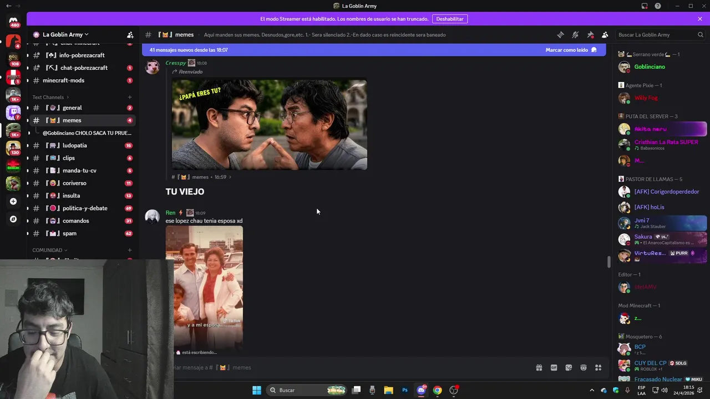Open the info-pobrezacraft channel
Viewport: 710px width, 399px height.
tap(82, 55)
